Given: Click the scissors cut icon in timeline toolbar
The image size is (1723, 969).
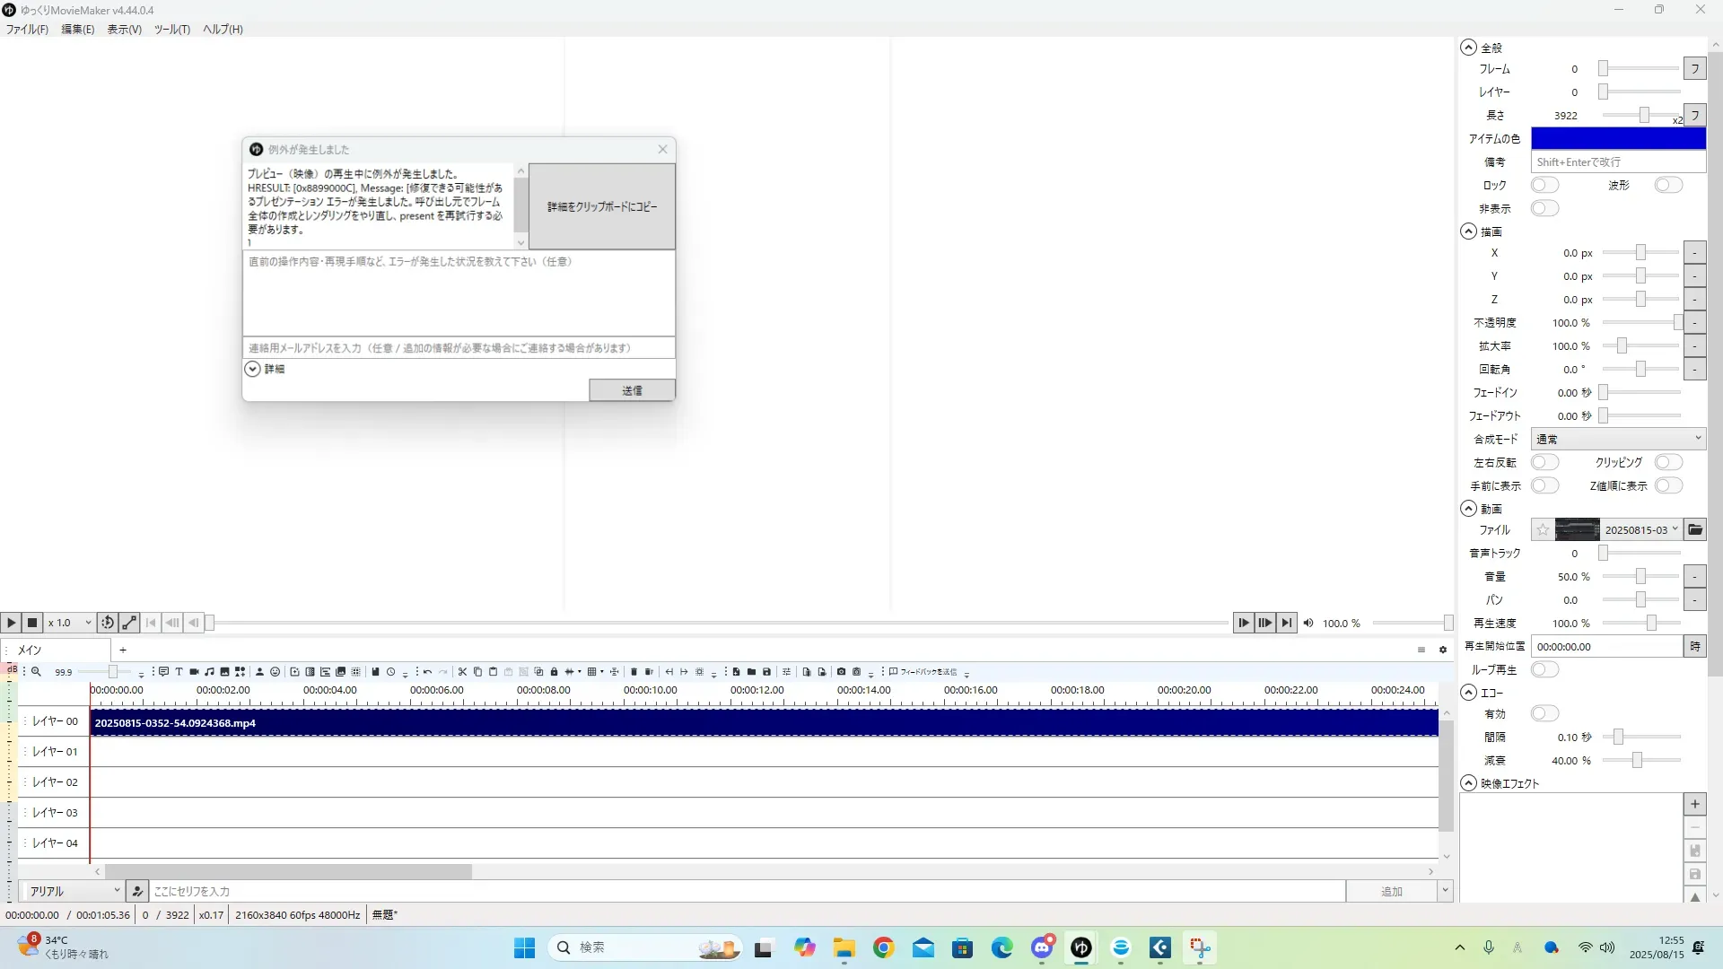Looking at the screenshot, I should (x=462, y=672).
